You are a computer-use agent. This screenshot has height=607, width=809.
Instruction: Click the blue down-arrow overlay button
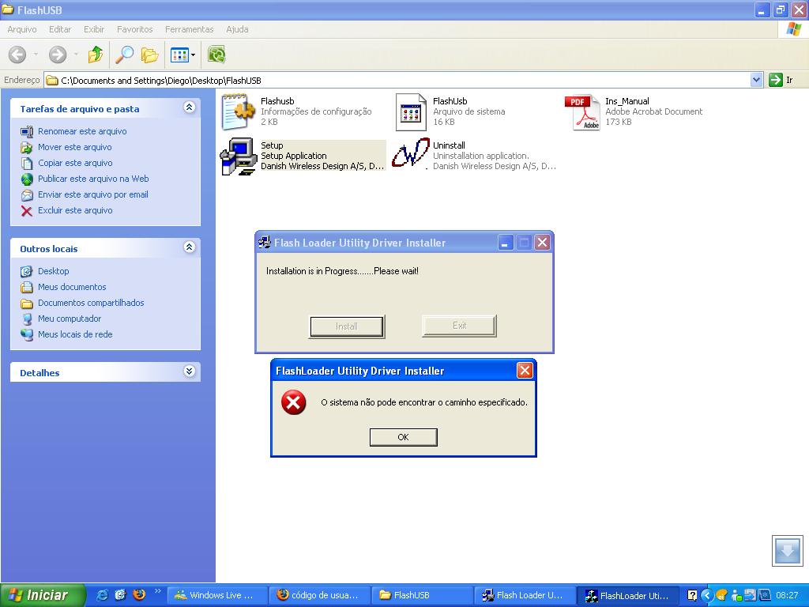788,551
